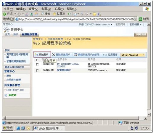Click the Windows flag logo in menu bar
Viewport: 153px width, 133px height.
(147, 9)
